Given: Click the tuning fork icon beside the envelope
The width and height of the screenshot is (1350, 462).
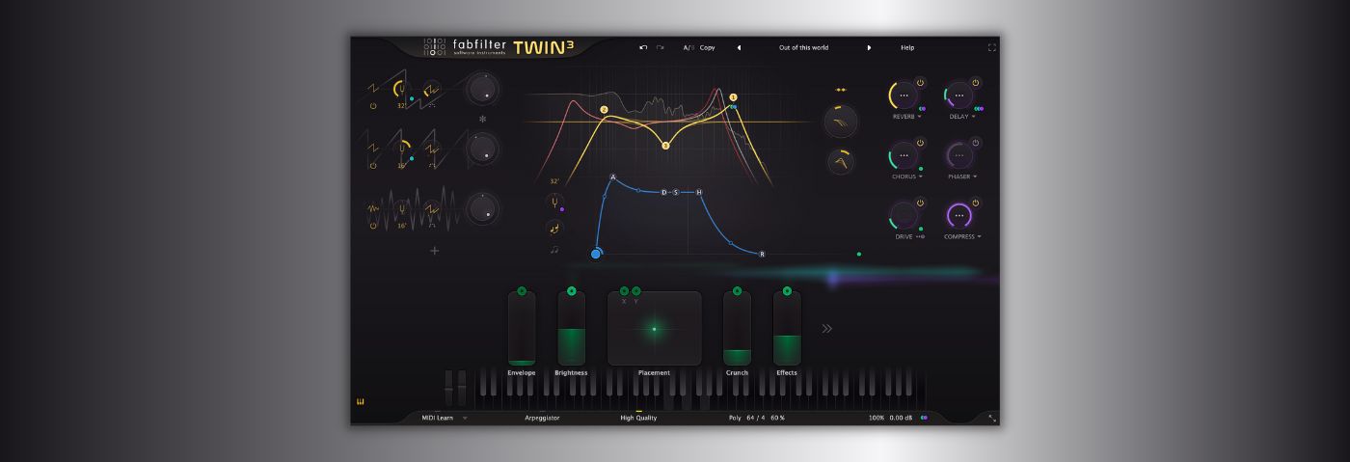Looking at the screenshot, I should point(553,202).
